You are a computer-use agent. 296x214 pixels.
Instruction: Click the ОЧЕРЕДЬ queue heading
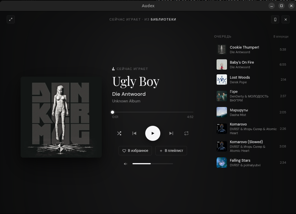tap(223, 36)
